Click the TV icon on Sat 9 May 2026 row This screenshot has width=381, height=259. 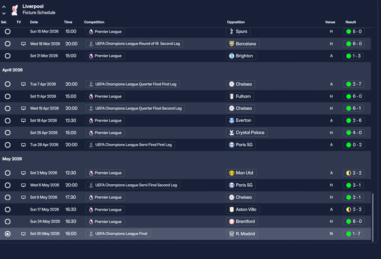click(x=23, y=197)
